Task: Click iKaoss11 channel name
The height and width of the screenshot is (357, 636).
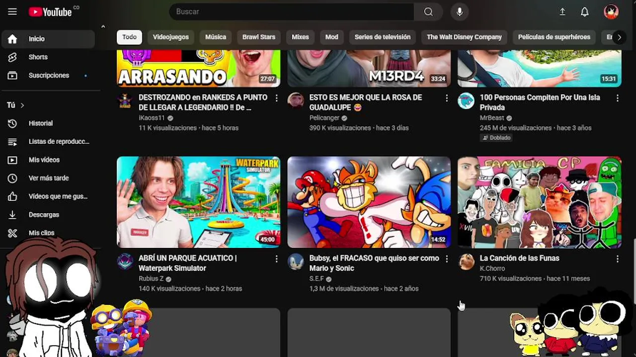Action: [152, 118]
